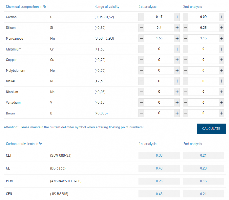
Task: Focus the Carbon 1st analysis input field
Action: [159, 17]
